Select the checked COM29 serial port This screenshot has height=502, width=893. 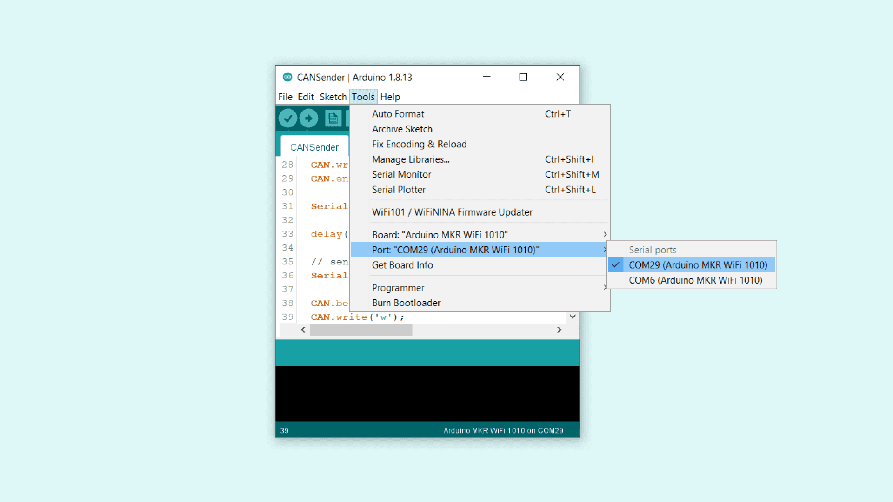click(x=697, y=265)
